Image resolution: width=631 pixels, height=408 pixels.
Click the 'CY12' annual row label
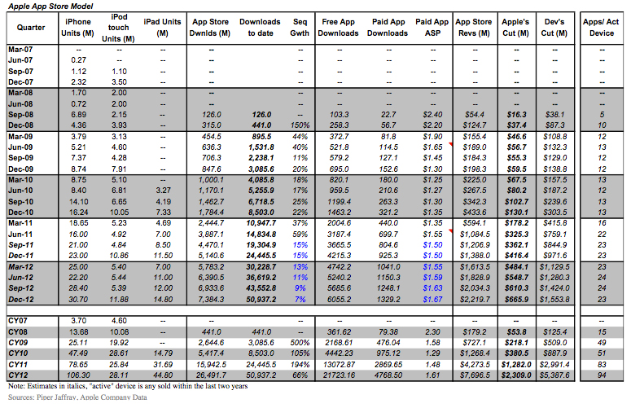point(18,375)
